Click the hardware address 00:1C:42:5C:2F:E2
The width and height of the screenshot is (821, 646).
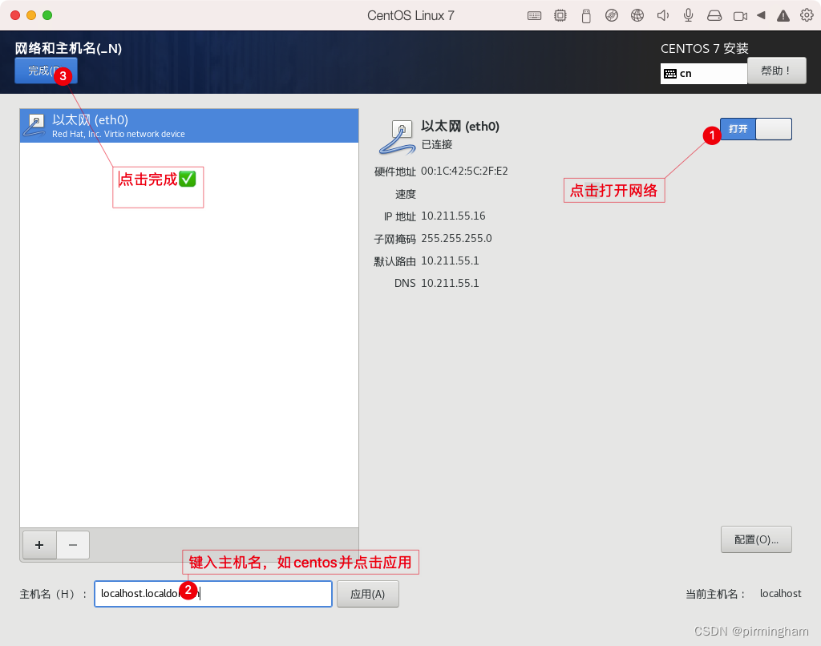coord(464,172)
